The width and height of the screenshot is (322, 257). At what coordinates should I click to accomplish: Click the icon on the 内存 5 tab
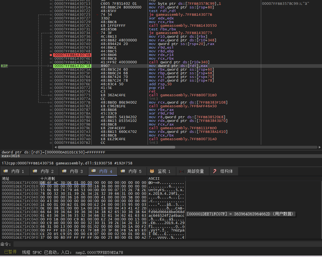[123, 171]
